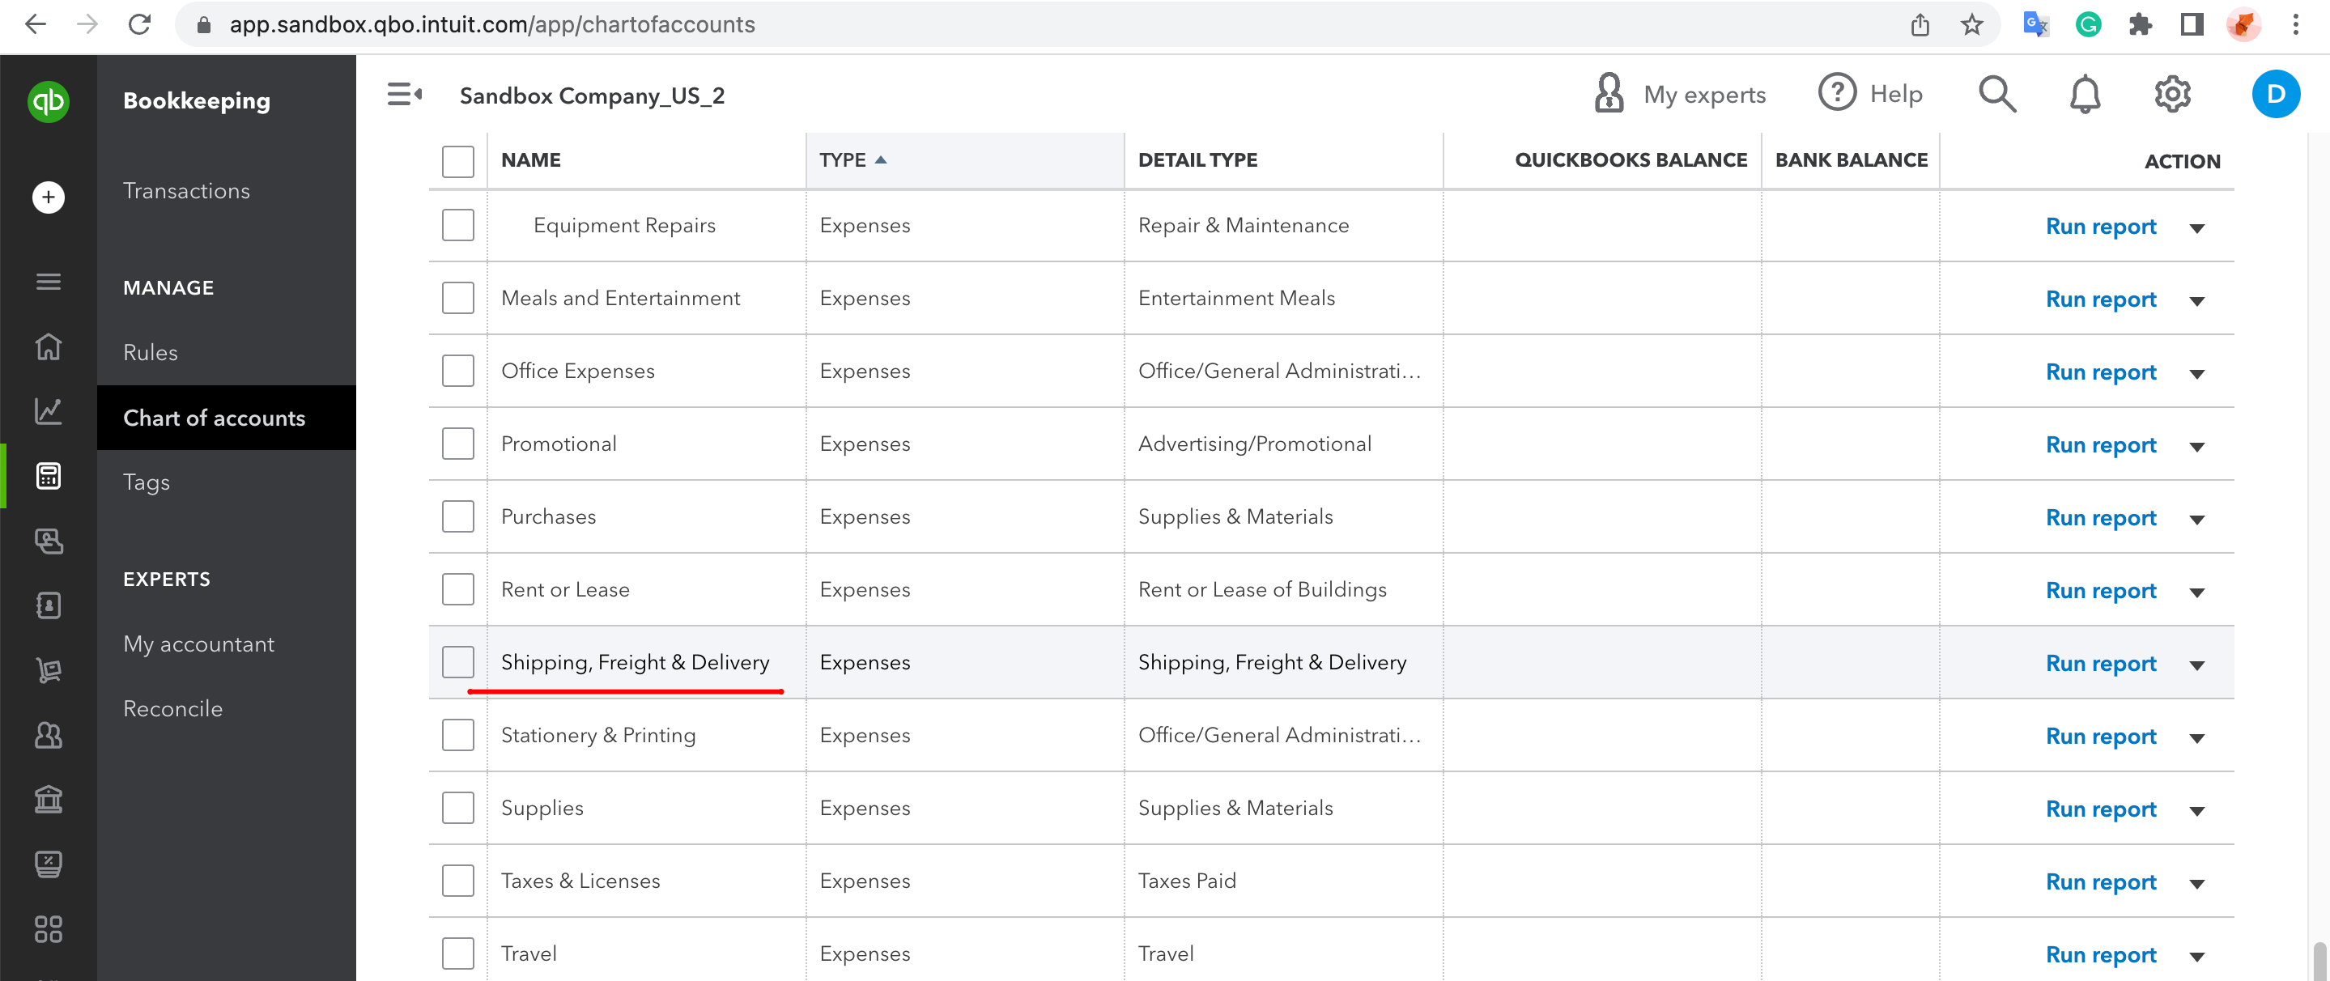
Task: Expand action dropdown for Promotional
Action: click(x=2196, y=447)
